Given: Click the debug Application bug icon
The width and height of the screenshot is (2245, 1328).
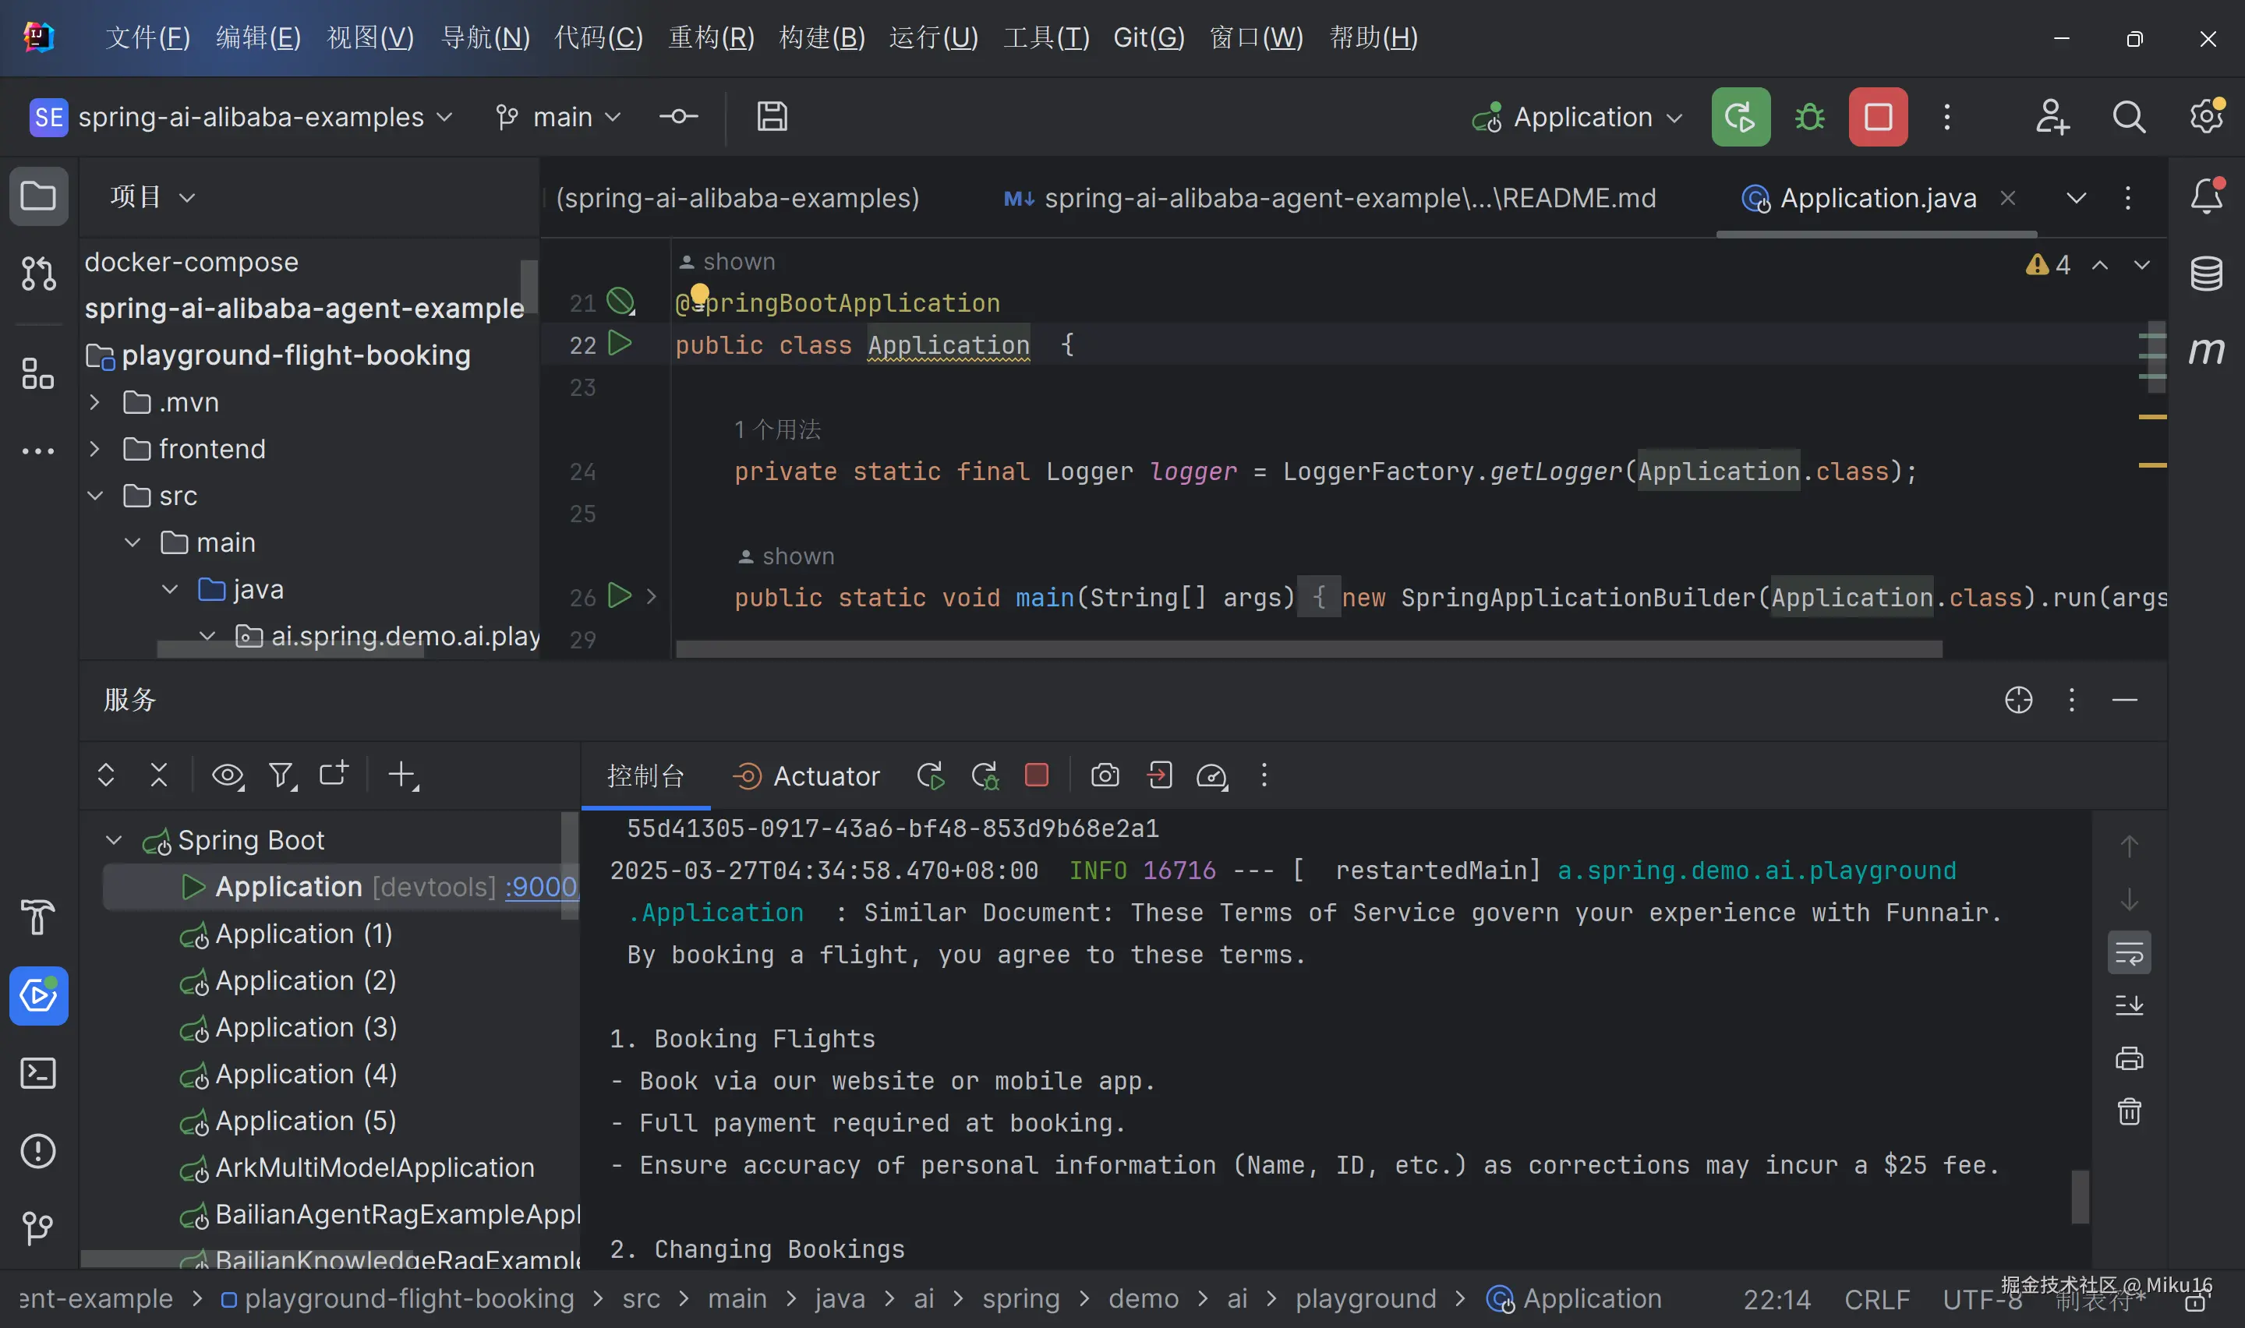Looking at the screenshot, I should point(1809,117).
